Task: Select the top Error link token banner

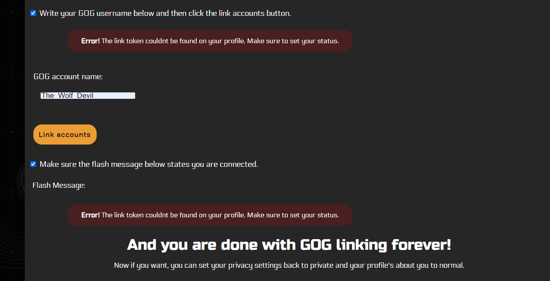Action: [210, 41]
